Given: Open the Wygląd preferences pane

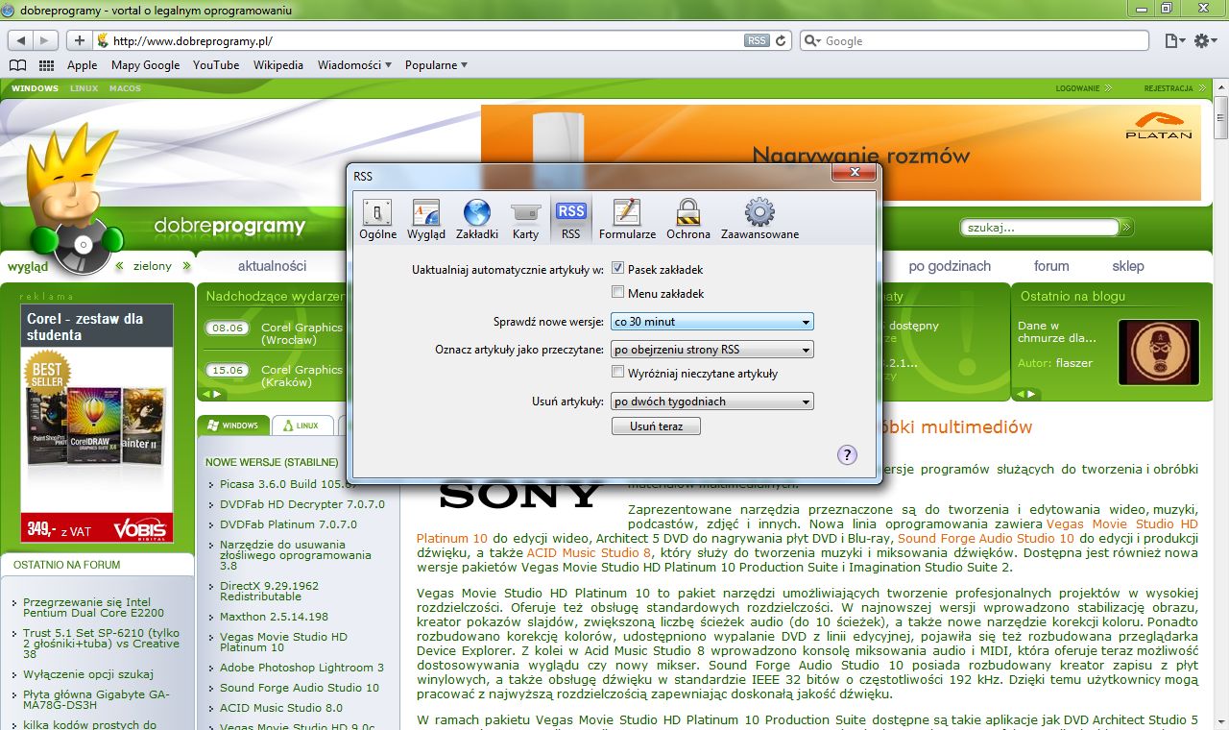Looking at the screenshot, I should click(425, 219).
